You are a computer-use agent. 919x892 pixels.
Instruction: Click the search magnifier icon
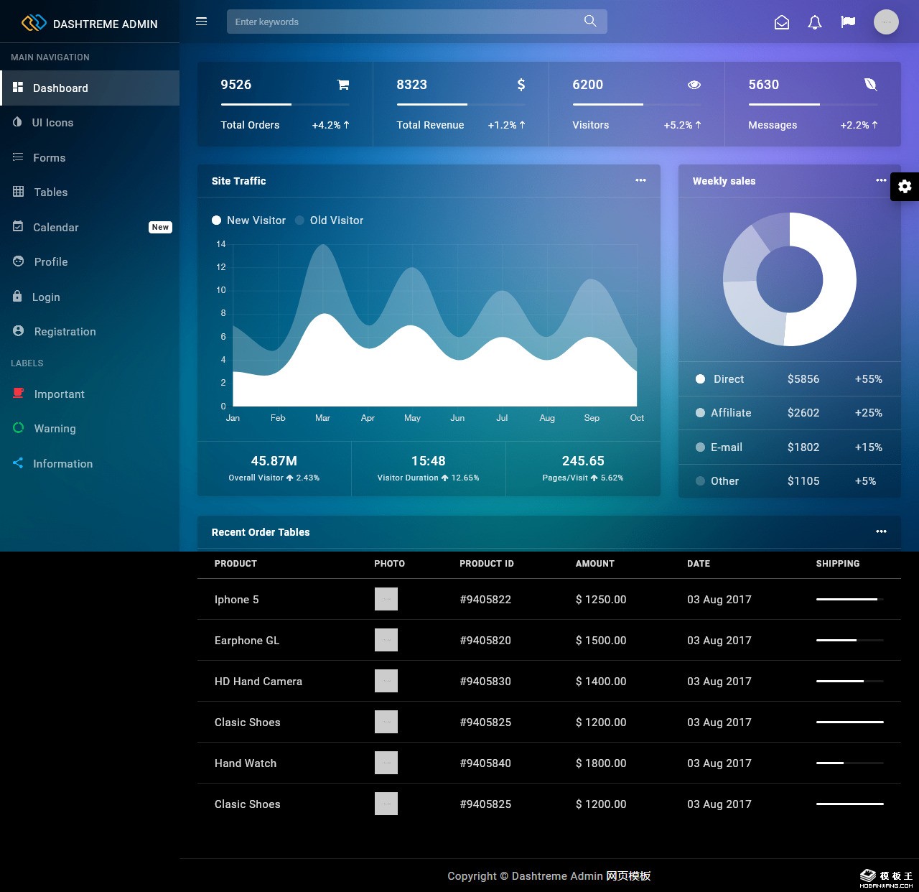coord(590,22)
